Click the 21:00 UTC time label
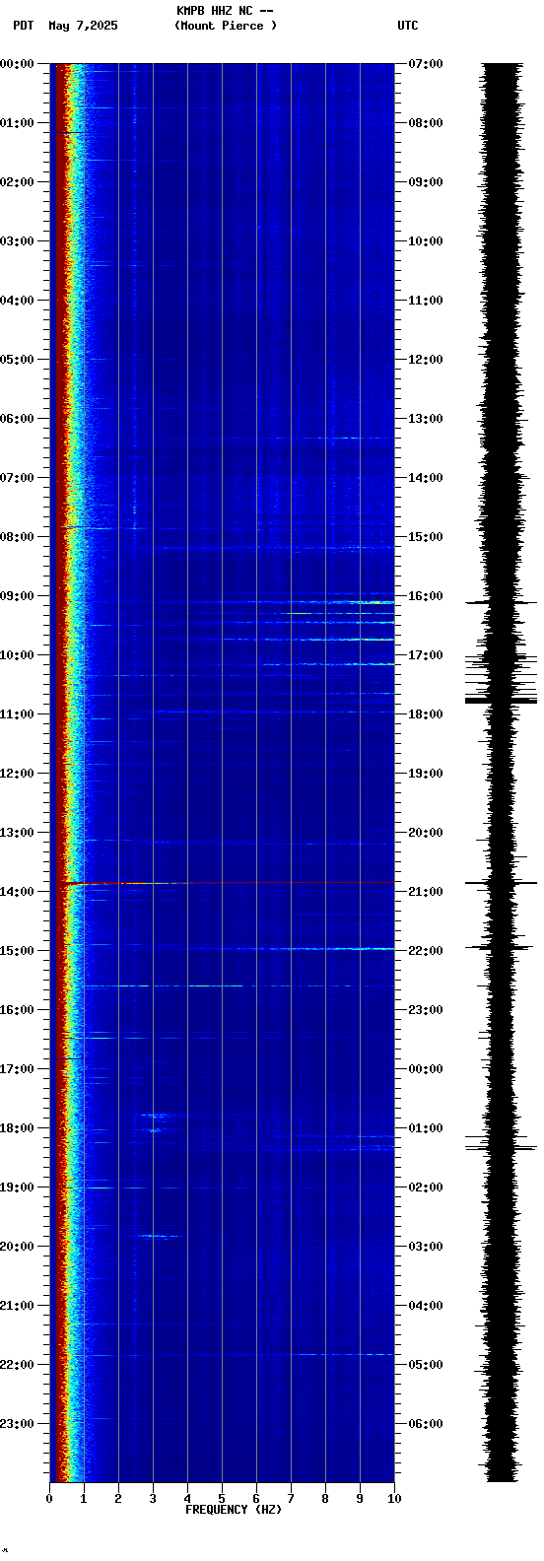Image resolution: width=544 pixels, height=1561 pixels. 426,892
